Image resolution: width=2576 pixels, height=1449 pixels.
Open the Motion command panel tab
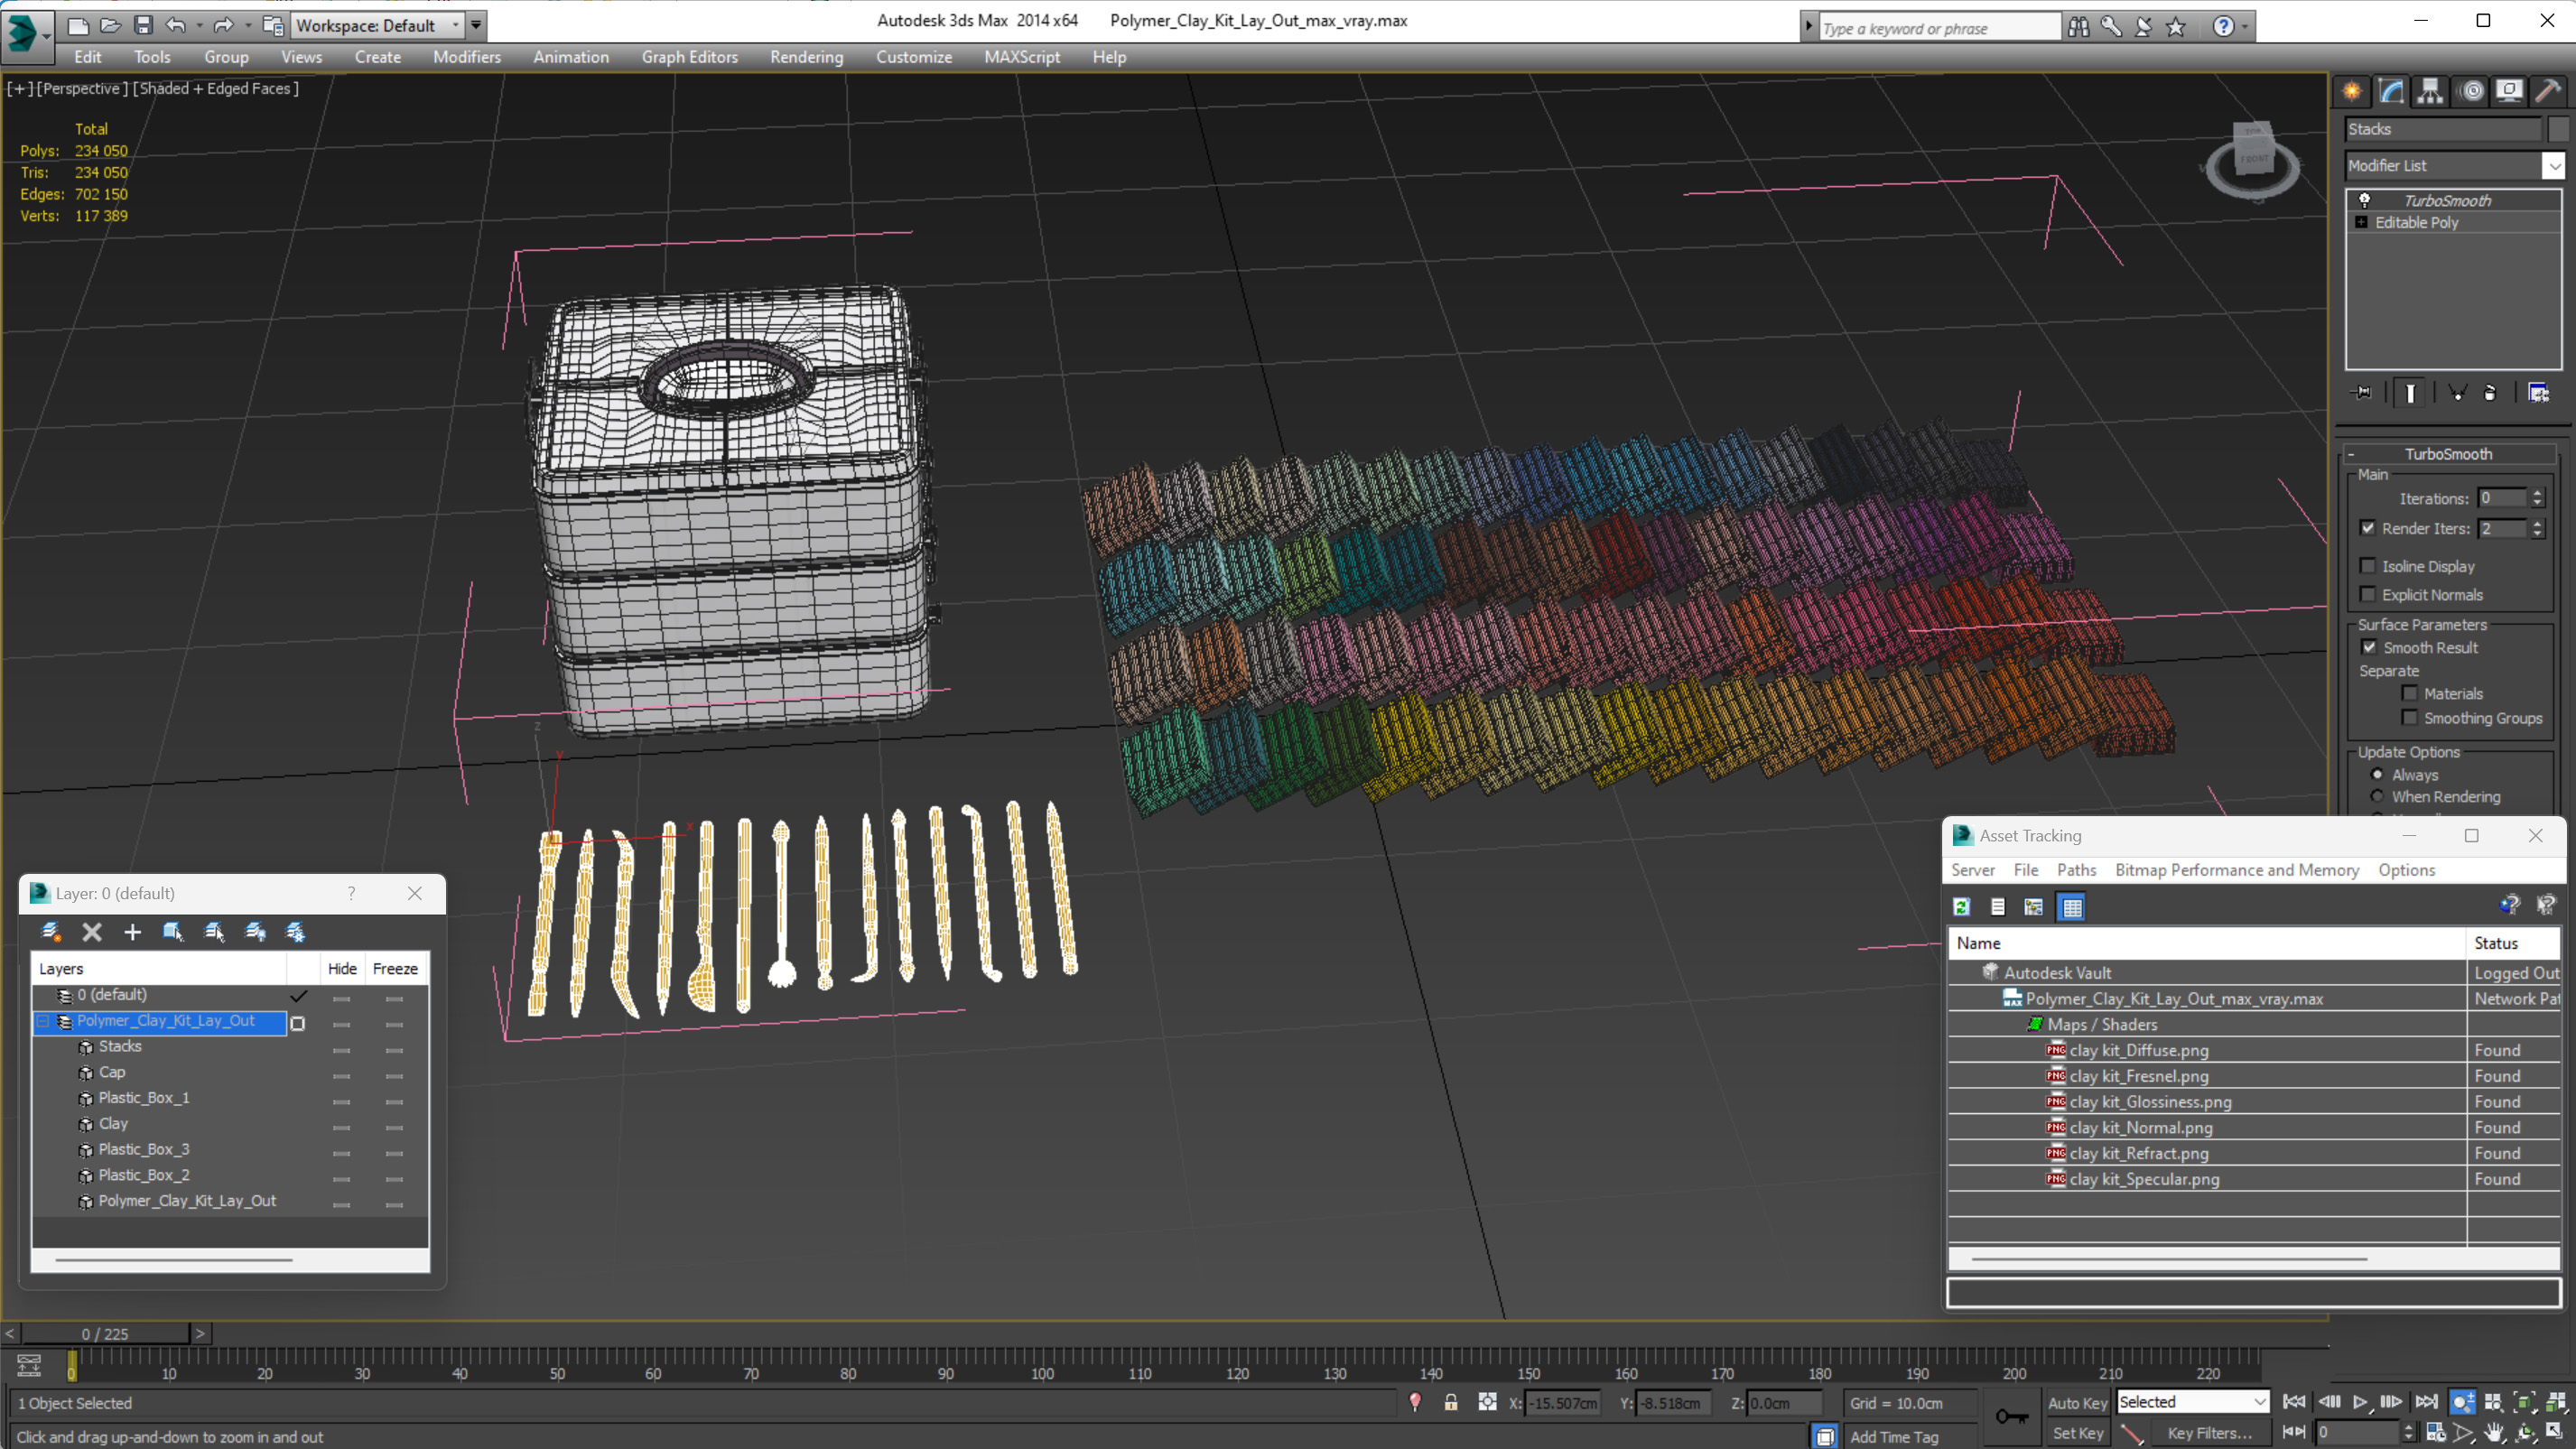(2471, 91)
